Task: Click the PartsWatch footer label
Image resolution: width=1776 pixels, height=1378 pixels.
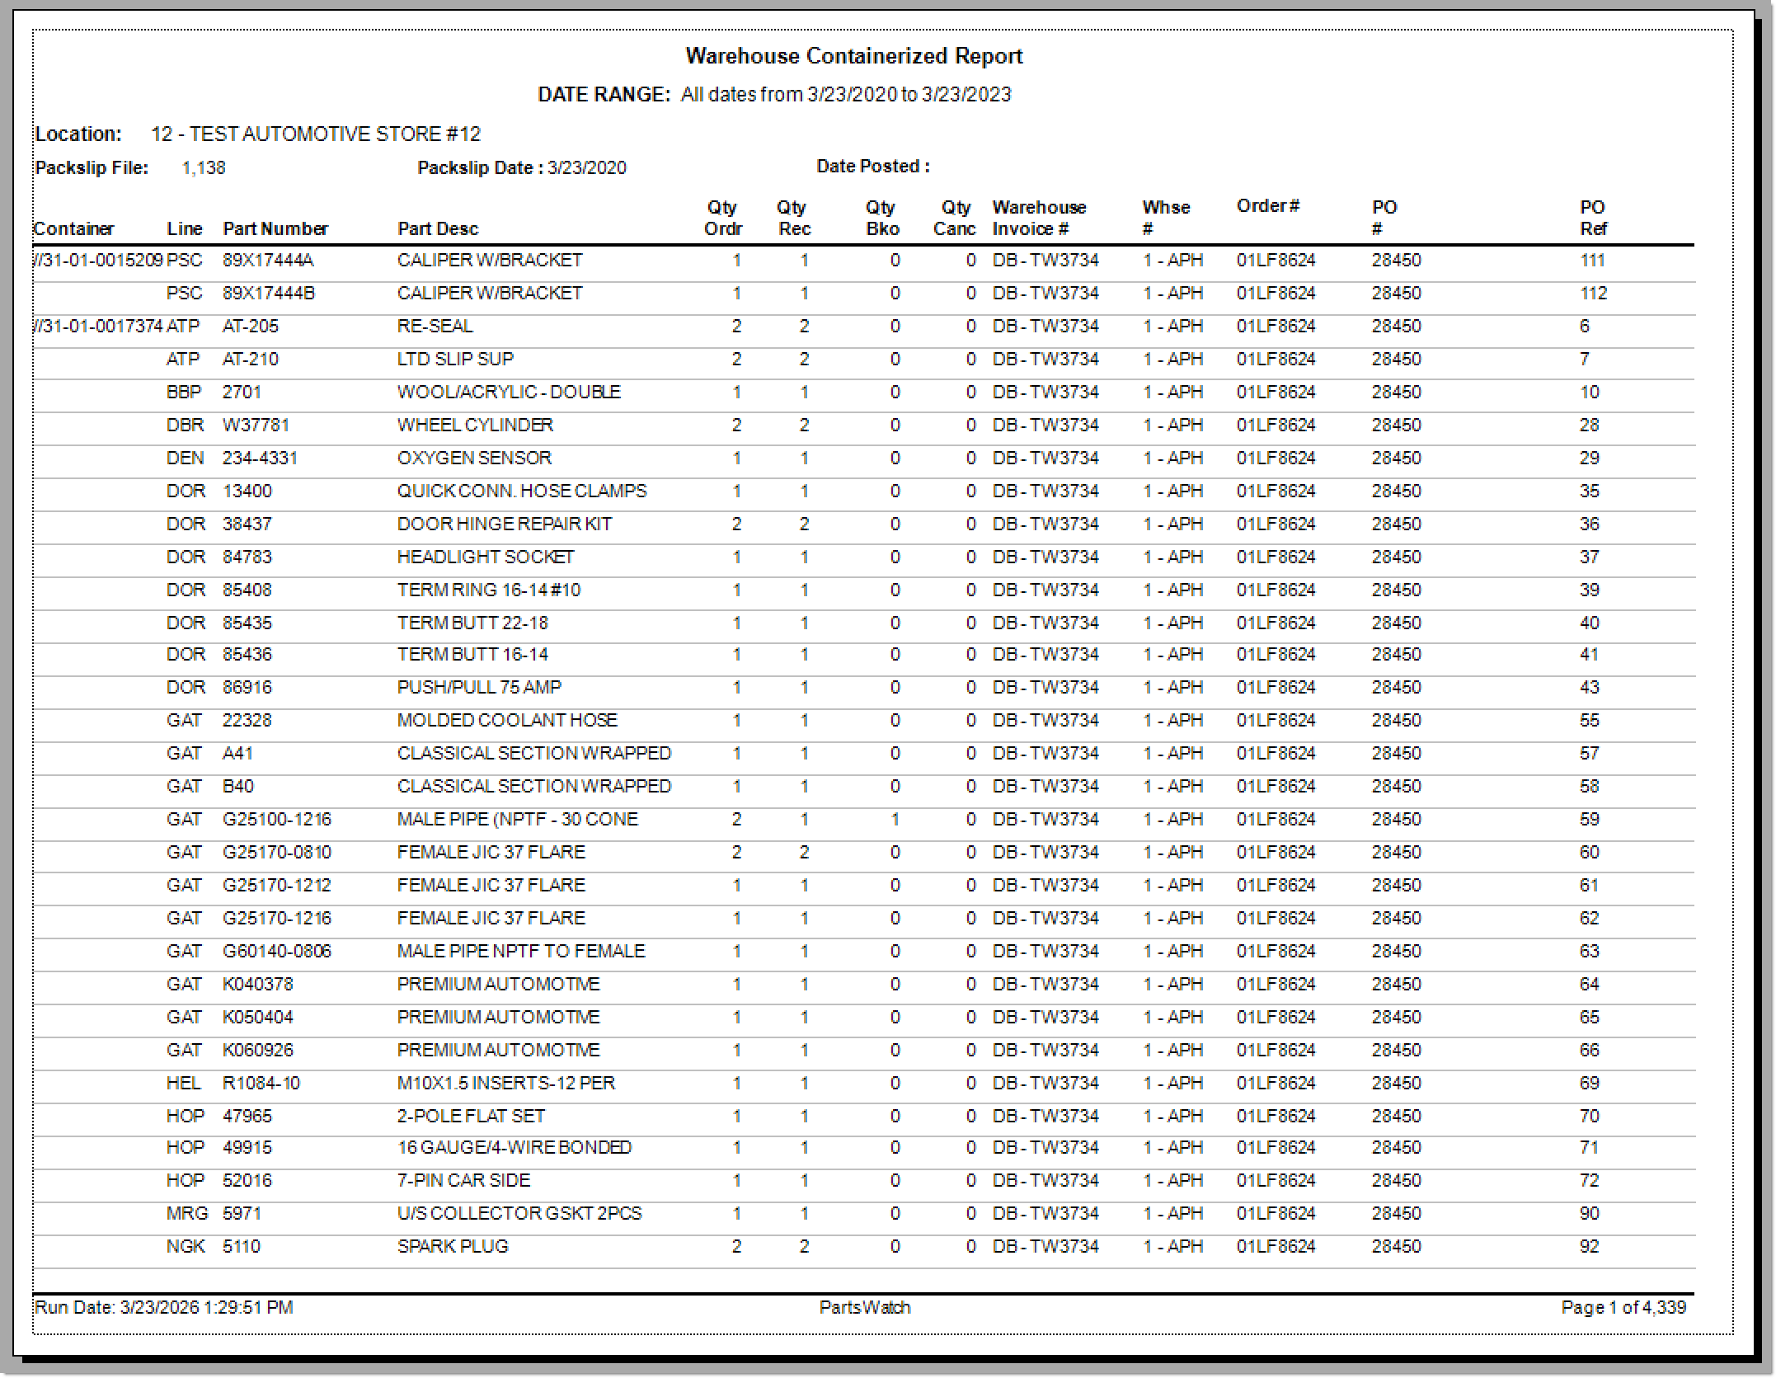Action: [864, 1308]
